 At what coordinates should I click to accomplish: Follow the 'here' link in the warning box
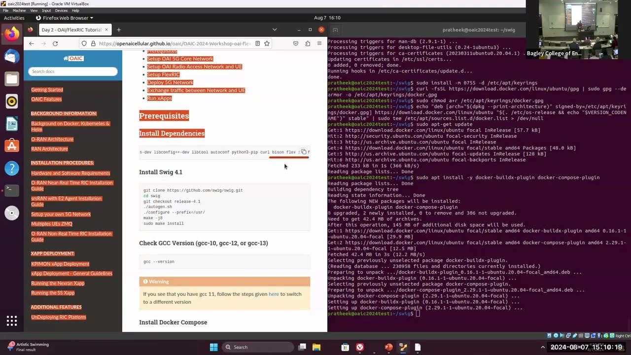point(274,294)
